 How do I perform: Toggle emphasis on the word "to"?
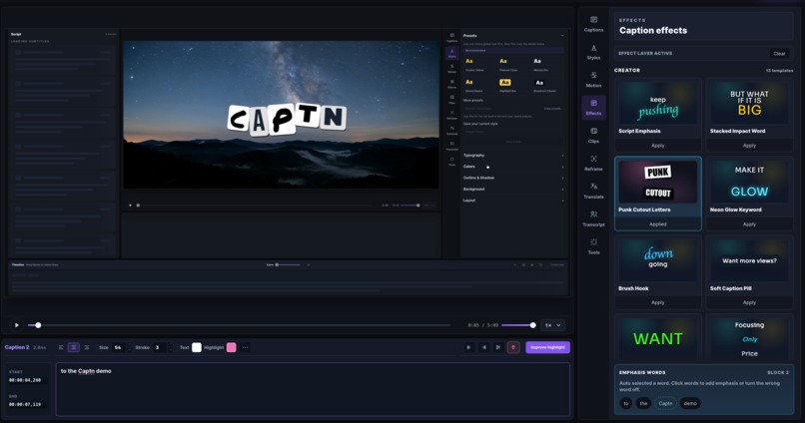[626, 403]
